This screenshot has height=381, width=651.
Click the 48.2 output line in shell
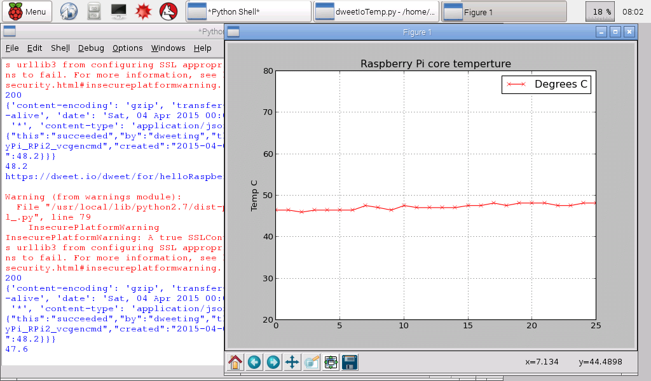tap(17, 166)
